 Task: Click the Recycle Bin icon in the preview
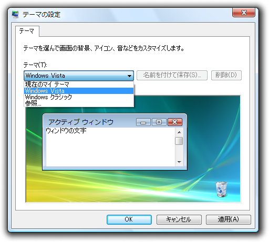[221, 189]
